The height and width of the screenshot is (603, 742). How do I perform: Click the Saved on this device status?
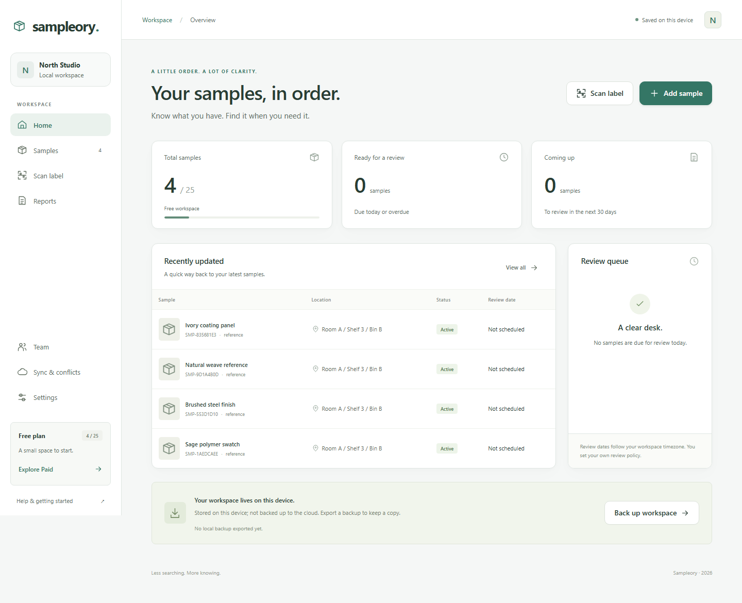(x=664, y=20)
